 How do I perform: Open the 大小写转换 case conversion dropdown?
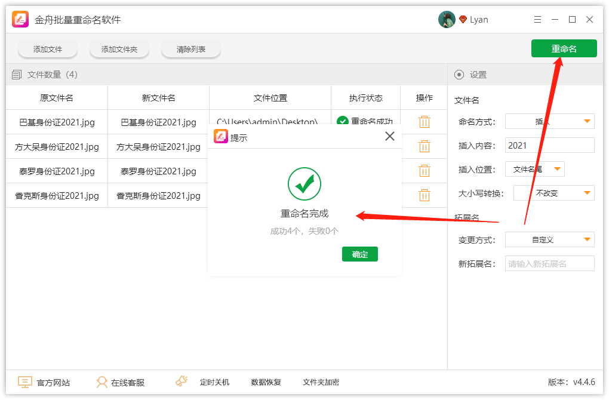(553, 192)
